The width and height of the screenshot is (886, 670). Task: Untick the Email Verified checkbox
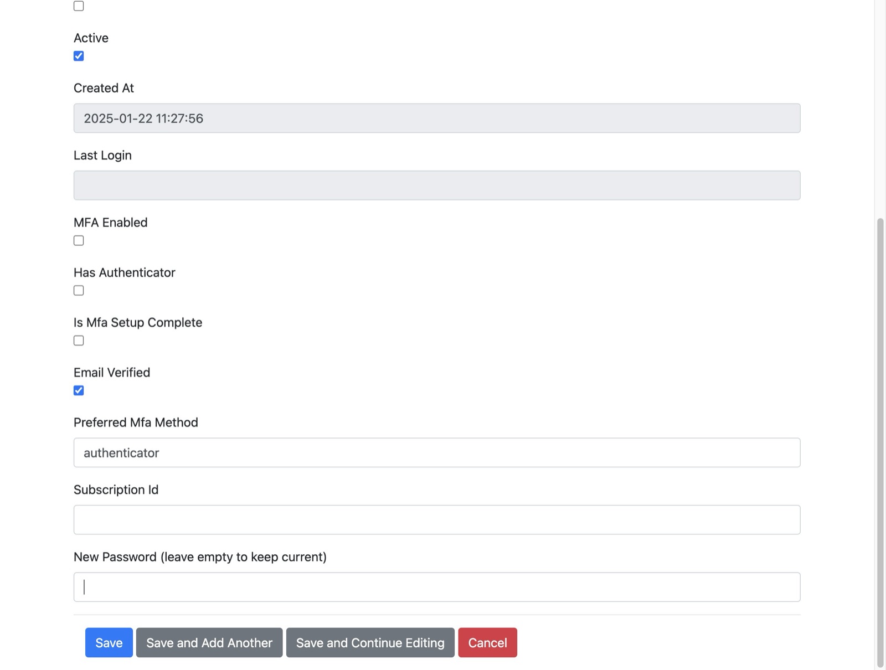pos(79,390)
